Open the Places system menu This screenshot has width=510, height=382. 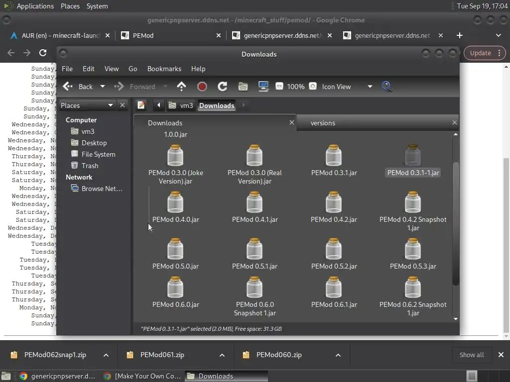[x=70, y=6]
